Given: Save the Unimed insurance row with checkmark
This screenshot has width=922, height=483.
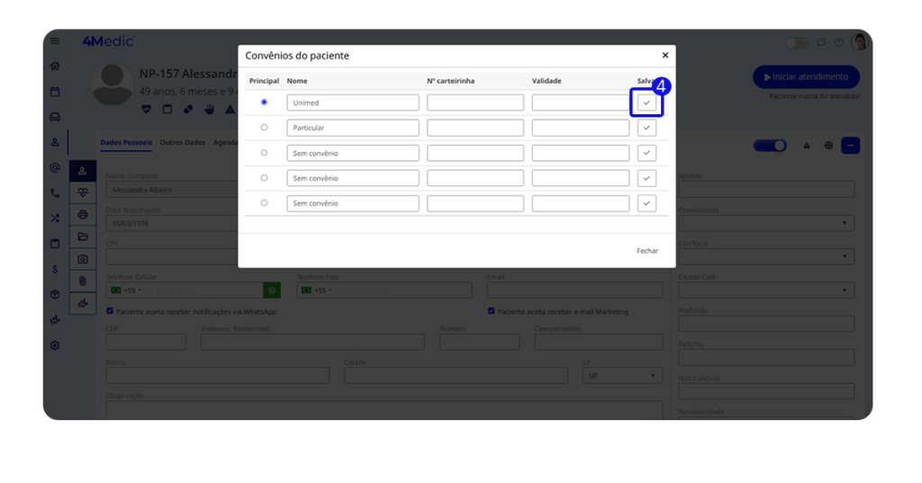Looking at the screenshot, I should click(646, 103).
